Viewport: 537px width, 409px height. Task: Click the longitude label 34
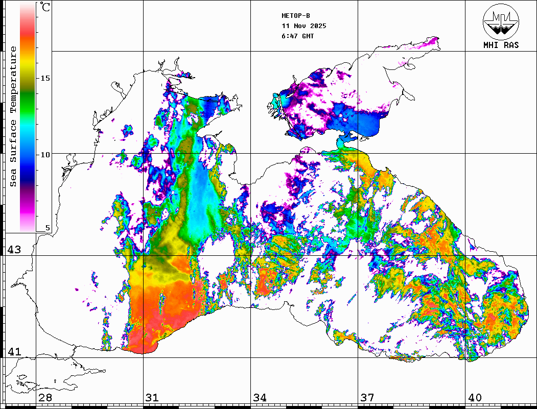point(260,398)
